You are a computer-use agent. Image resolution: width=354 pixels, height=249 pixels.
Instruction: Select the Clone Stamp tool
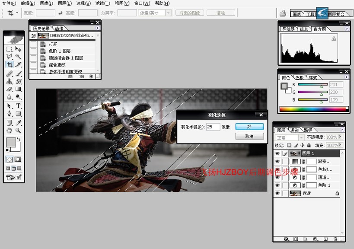(x=9, y=81)
